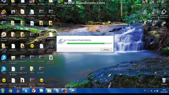Viewport: 169px width, 95px height.
Task: Select the hldj32_1.6.02 archive
Action: (x=23, y=70)
